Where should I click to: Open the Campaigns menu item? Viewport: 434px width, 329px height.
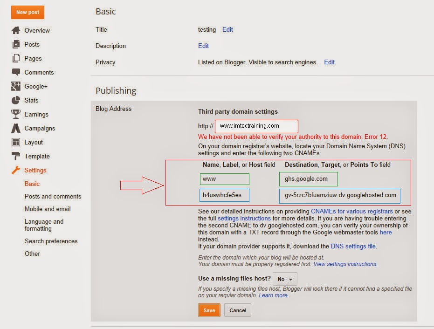[40, 129]
